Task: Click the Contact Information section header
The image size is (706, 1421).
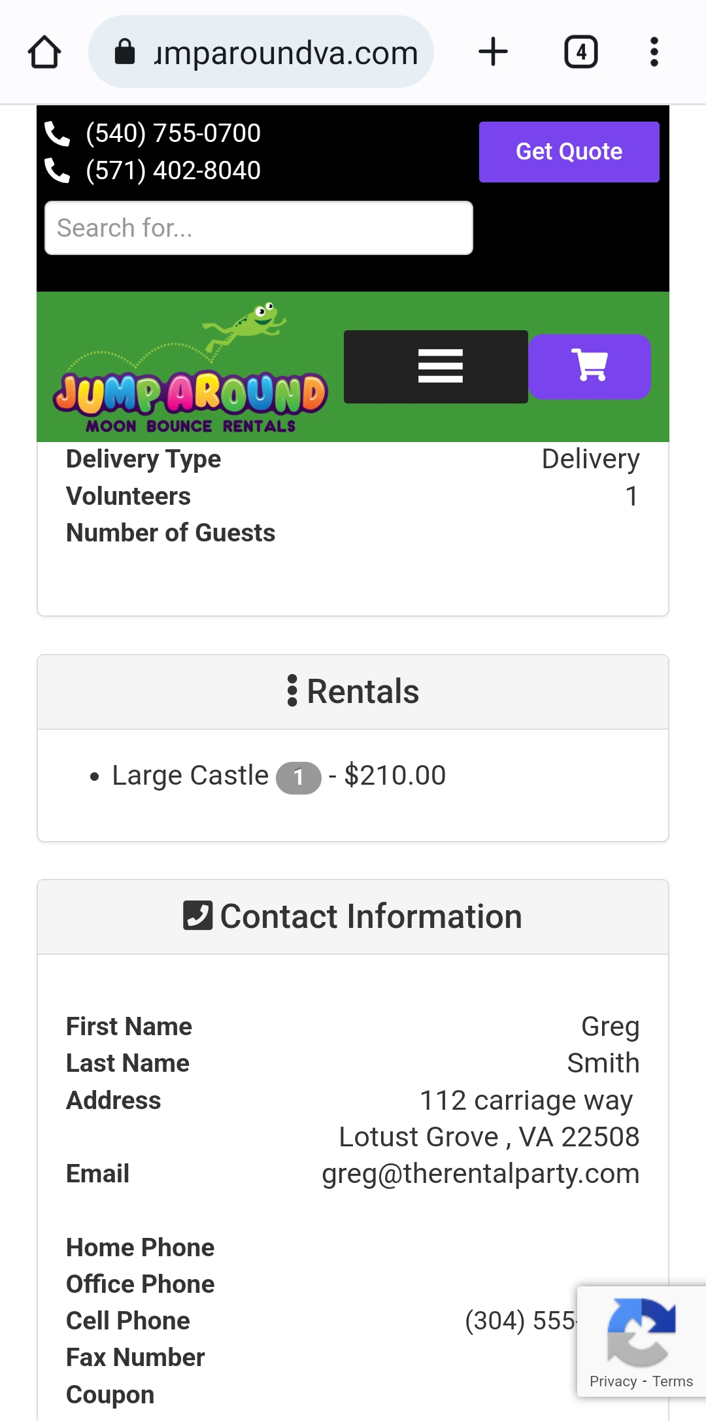Action: [353, 917]
